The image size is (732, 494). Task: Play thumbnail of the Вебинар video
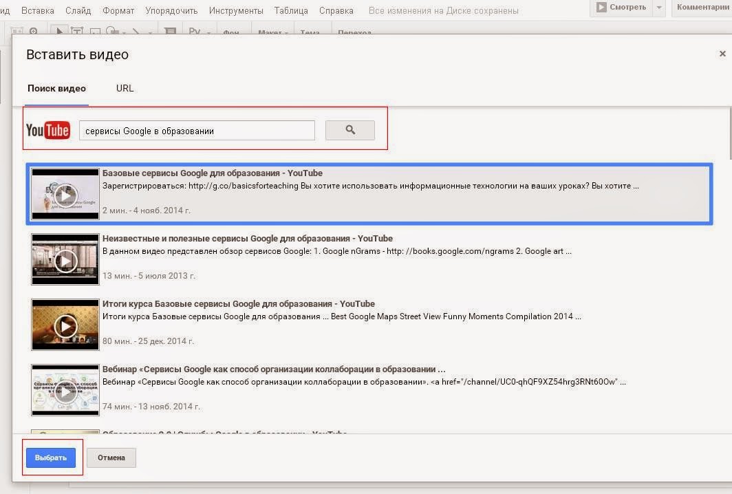[65, 390]
